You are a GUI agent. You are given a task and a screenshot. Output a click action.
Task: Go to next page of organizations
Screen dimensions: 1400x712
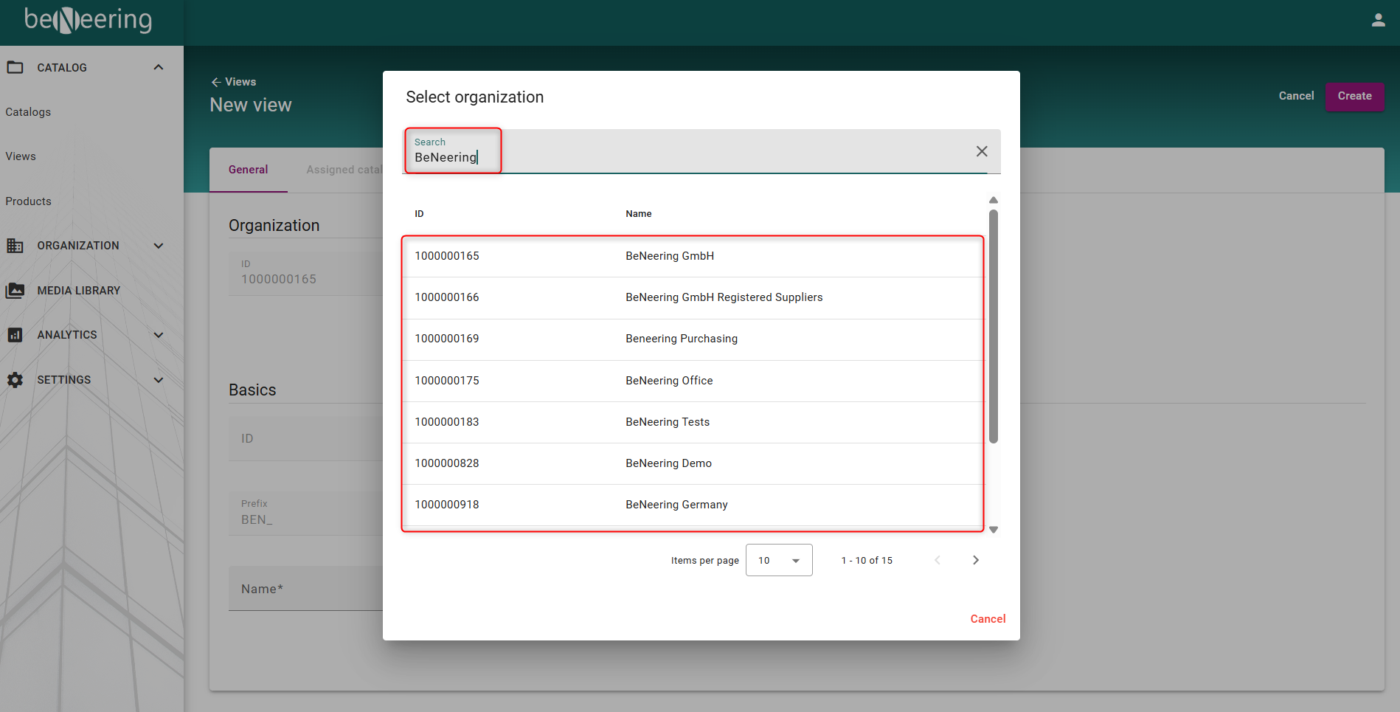click(975, 560)
